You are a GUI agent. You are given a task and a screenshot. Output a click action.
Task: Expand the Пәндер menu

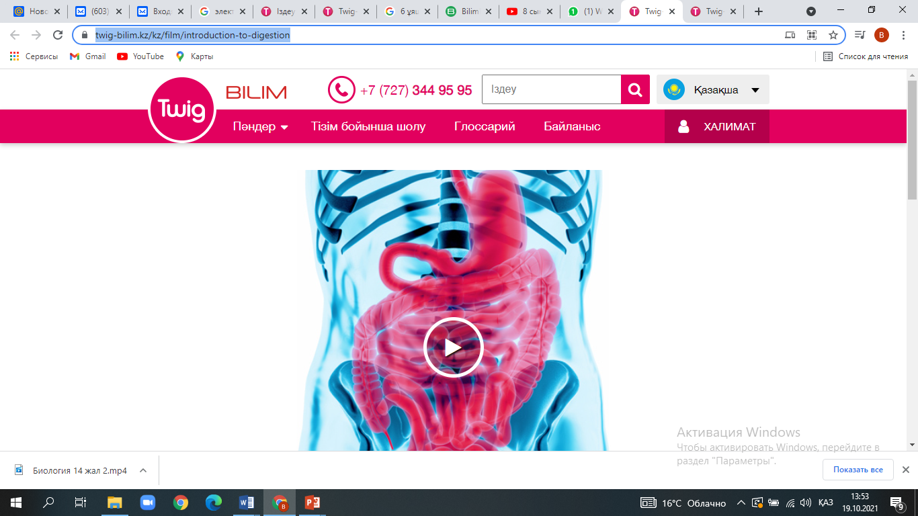(x=260, y=126)
